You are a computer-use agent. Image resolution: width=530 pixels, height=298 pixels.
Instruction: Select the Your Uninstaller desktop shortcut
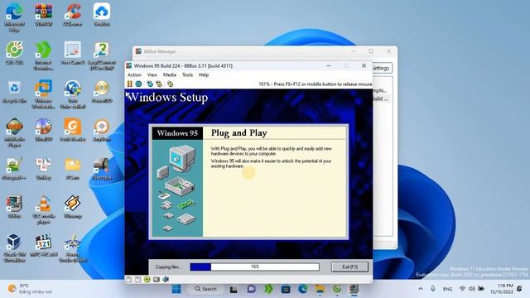pos(73,94)
